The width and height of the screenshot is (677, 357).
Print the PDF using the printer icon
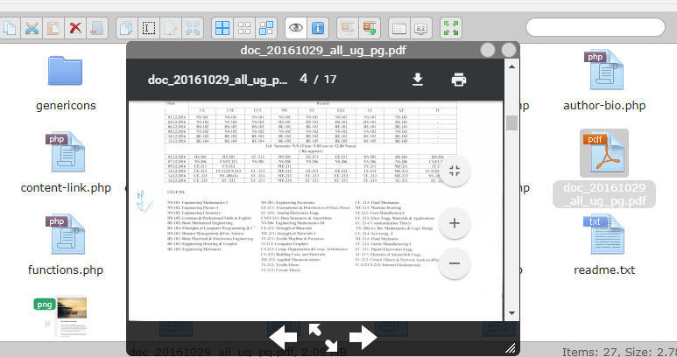[x=459, y=80]
